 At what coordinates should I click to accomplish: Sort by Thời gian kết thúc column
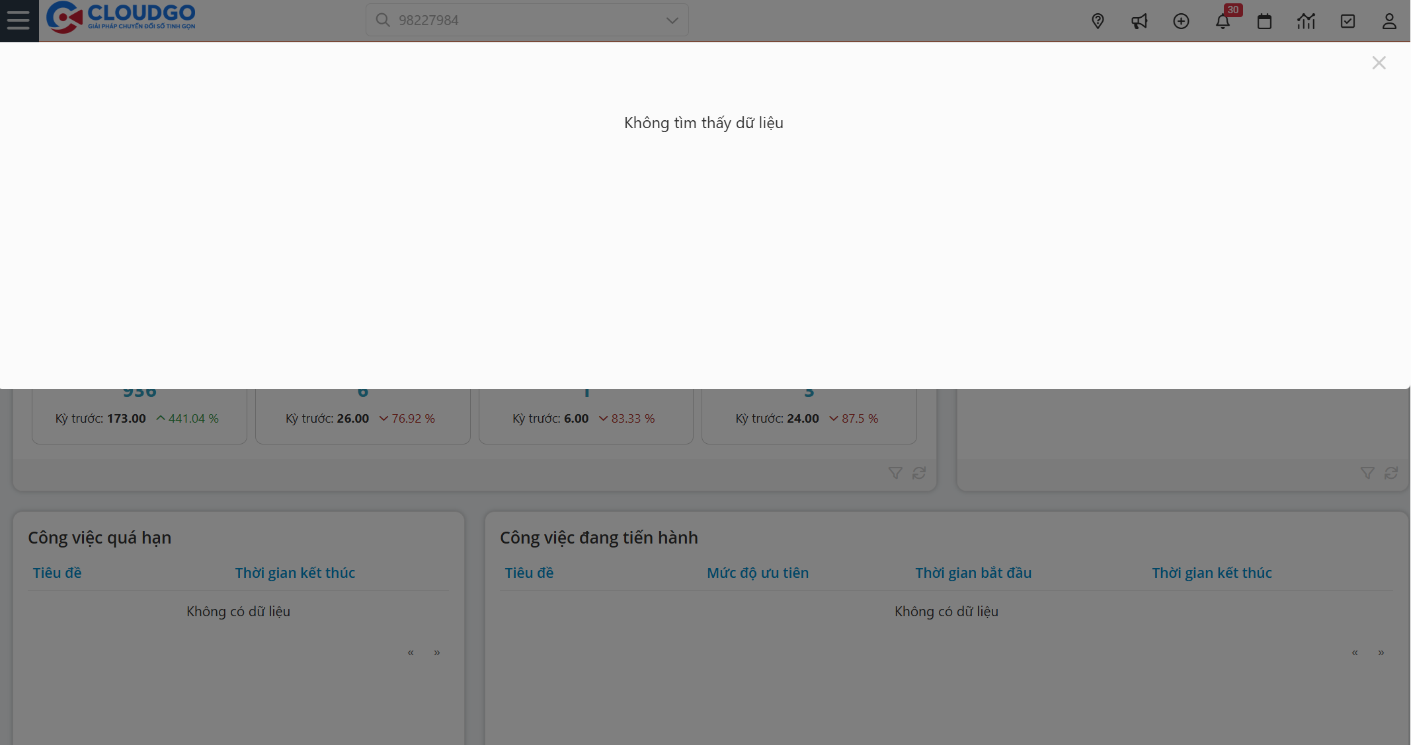pos(295,573)
